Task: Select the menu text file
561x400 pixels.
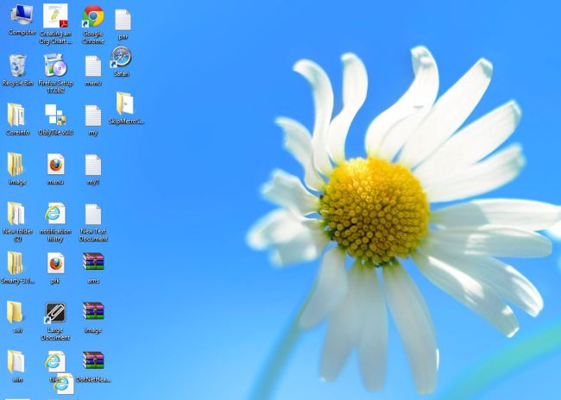Action: pos(93,71)
